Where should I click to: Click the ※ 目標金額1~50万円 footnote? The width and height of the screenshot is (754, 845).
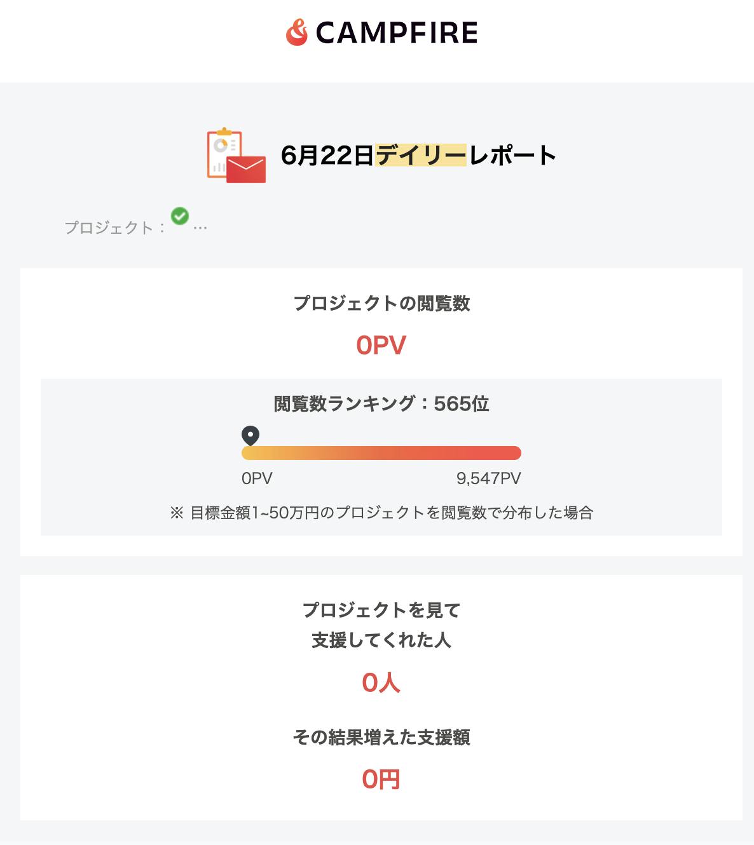coord(381,513)
